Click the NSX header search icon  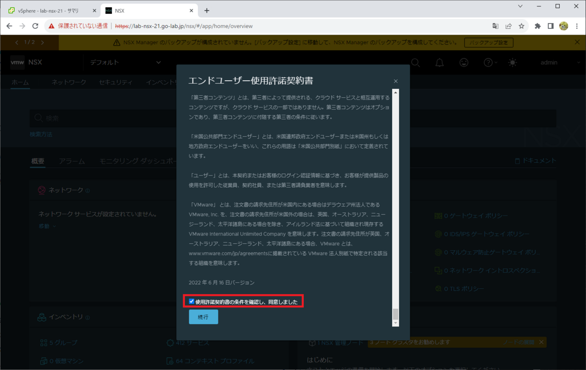(x=416, y=63)
